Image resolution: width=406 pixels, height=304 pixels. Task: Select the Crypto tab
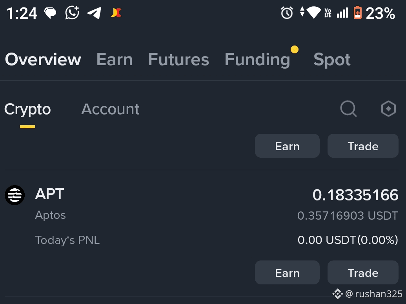[27, 109]
